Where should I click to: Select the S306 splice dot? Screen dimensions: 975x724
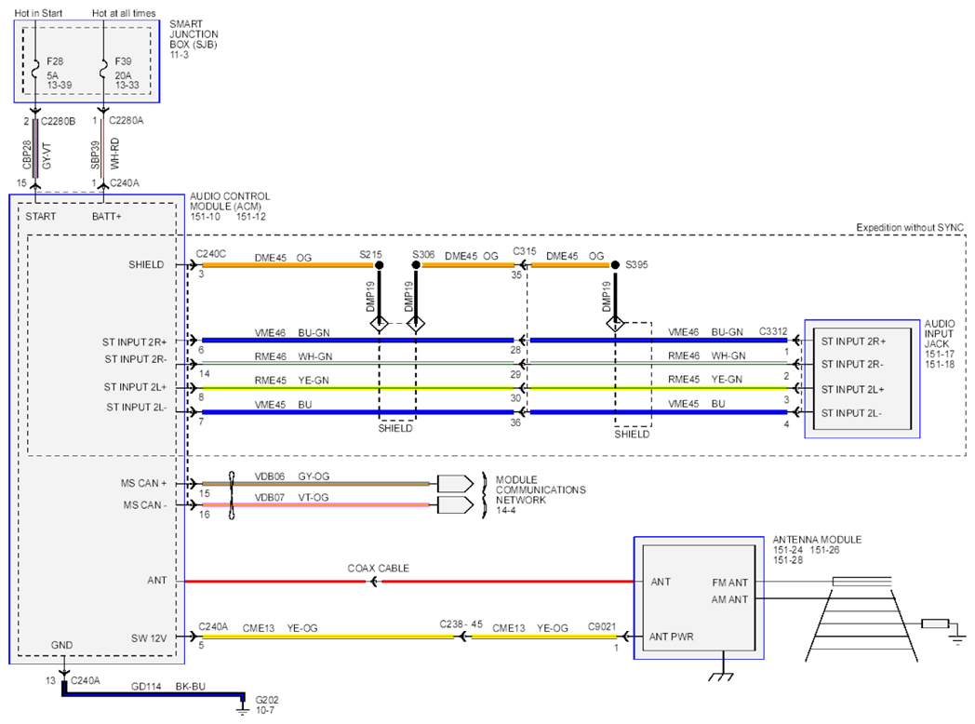(416, 265)
